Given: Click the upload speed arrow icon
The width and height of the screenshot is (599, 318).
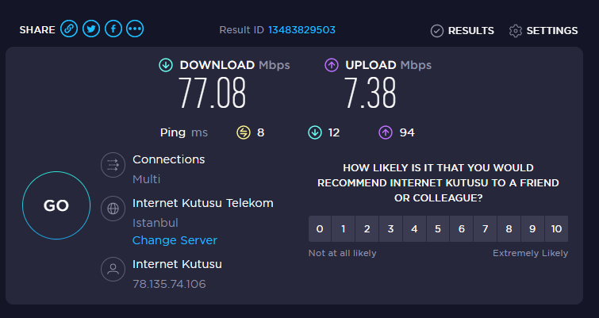Looking at the screenshot, I should click(x=332, y=65).
